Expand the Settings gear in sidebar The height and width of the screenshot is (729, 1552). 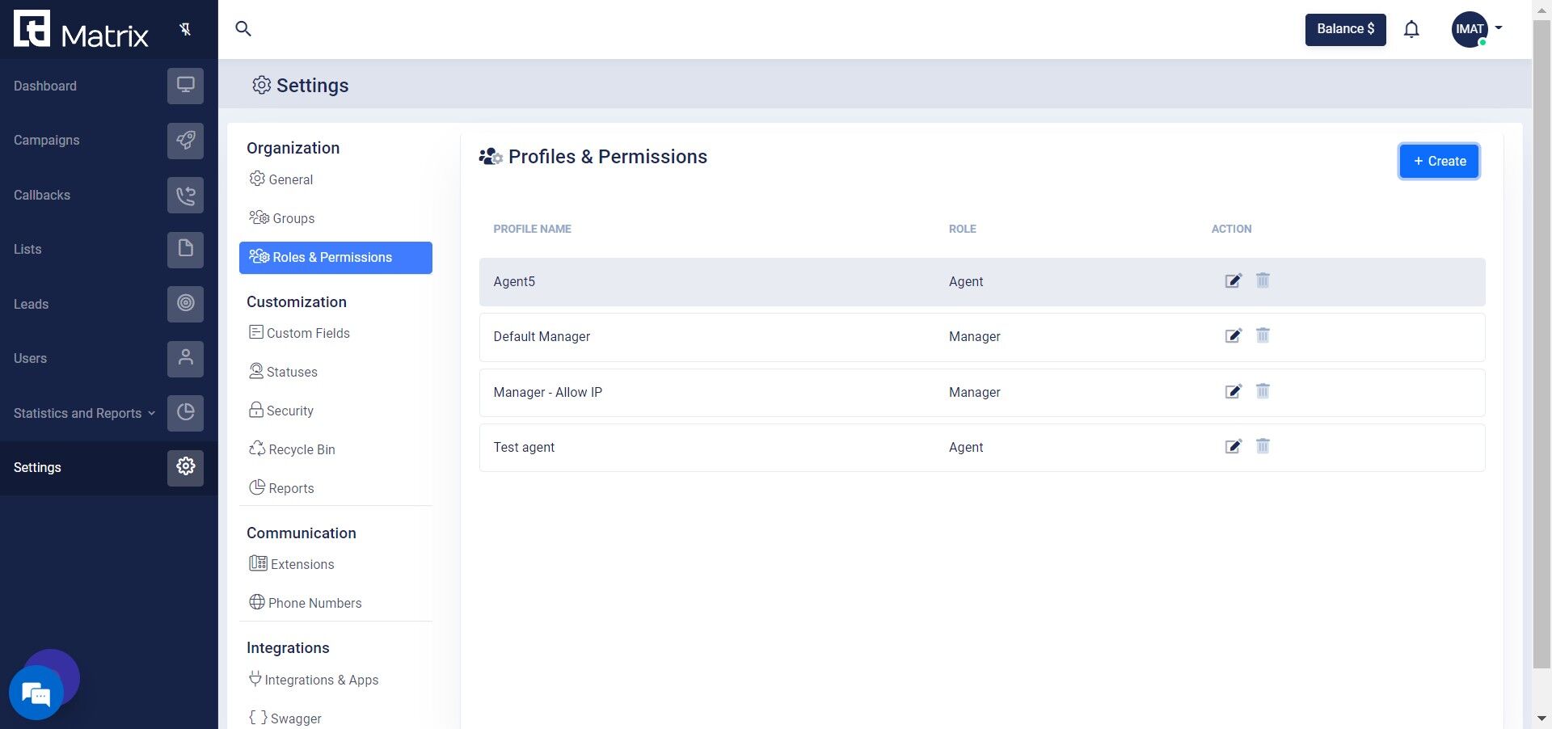pyautogui.click(x=185, y=467)
